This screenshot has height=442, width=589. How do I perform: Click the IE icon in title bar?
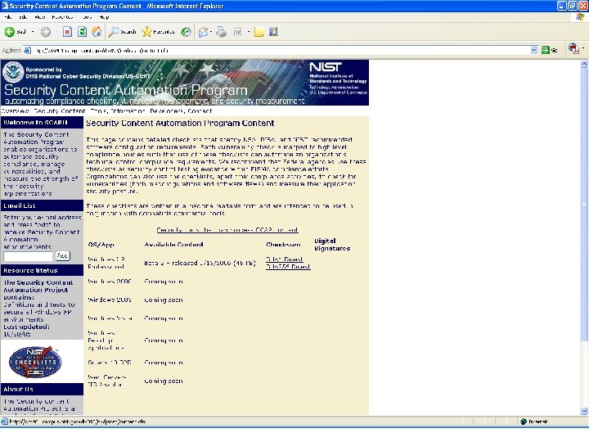(x=5, y=6)
